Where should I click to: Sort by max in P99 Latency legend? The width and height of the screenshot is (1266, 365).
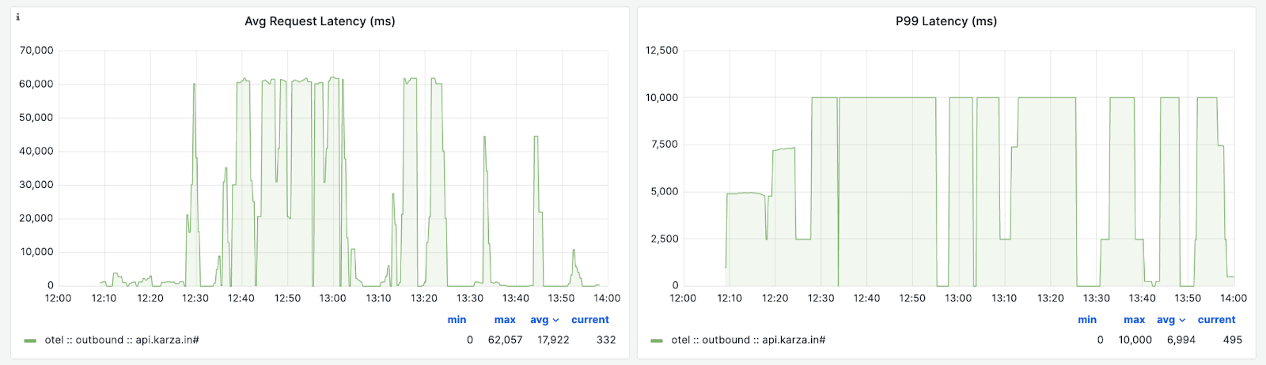click(1134, 320)
